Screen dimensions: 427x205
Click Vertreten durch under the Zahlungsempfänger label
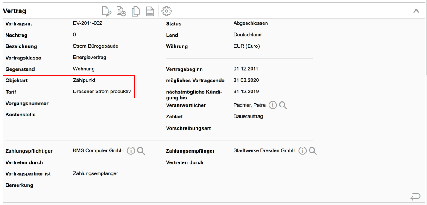coord(184,162)
